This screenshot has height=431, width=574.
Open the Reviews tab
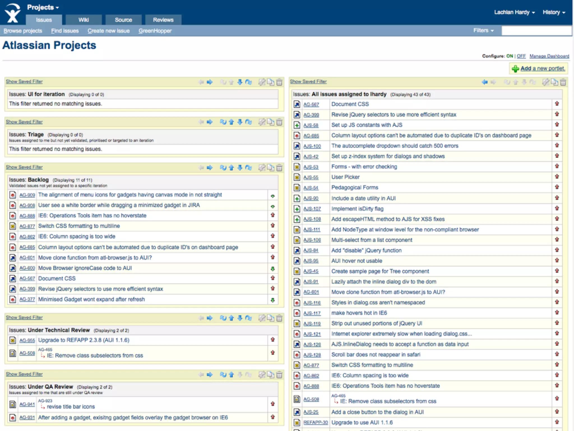163,20
